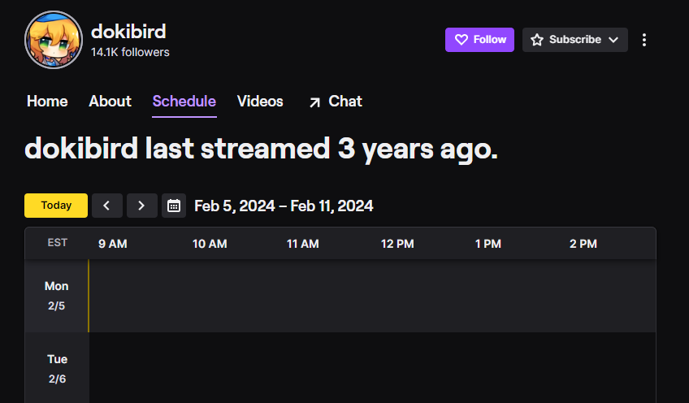689x403 pixels.
Task: Click the 10 AM column header
Action: point(210,244)
